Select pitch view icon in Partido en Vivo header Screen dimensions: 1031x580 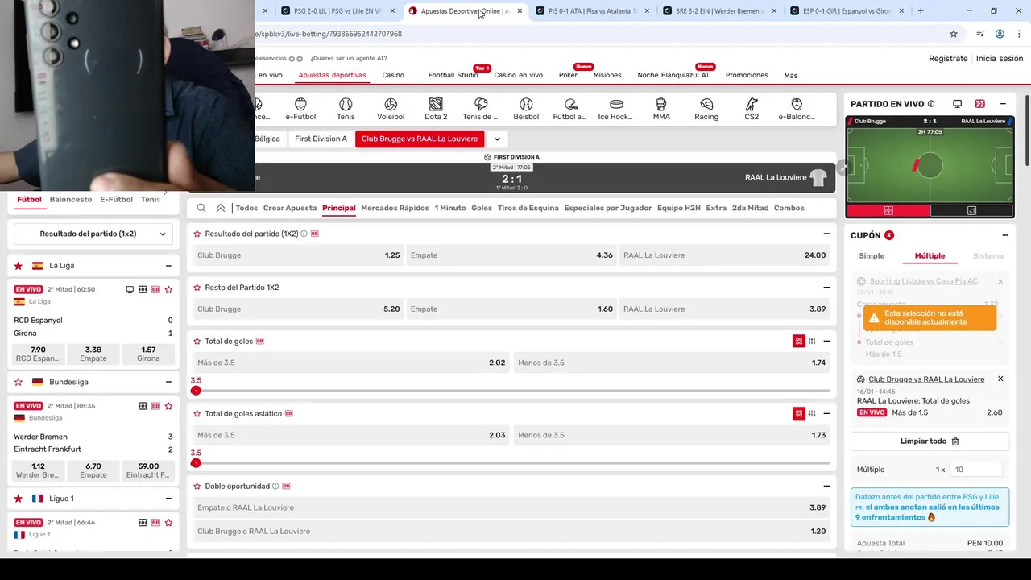click(979, 104)
